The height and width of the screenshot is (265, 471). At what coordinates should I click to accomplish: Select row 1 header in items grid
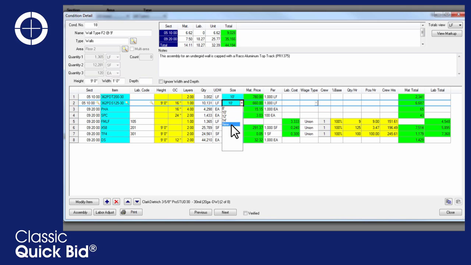[x=74, y=97]
